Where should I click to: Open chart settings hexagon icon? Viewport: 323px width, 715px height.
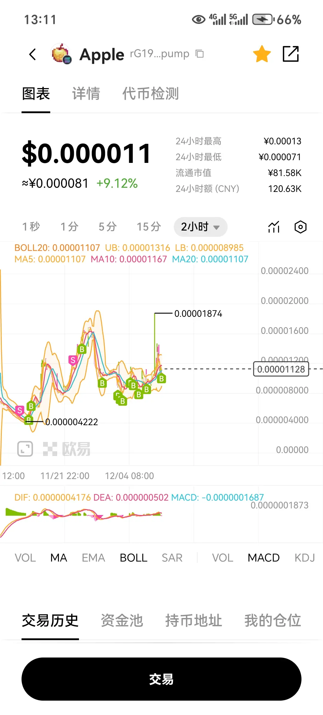(x=300, y=227)
